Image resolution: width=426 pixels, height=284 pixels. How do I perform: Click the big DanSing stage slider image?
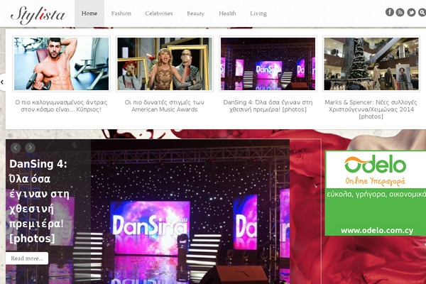[x=190, y=212]
